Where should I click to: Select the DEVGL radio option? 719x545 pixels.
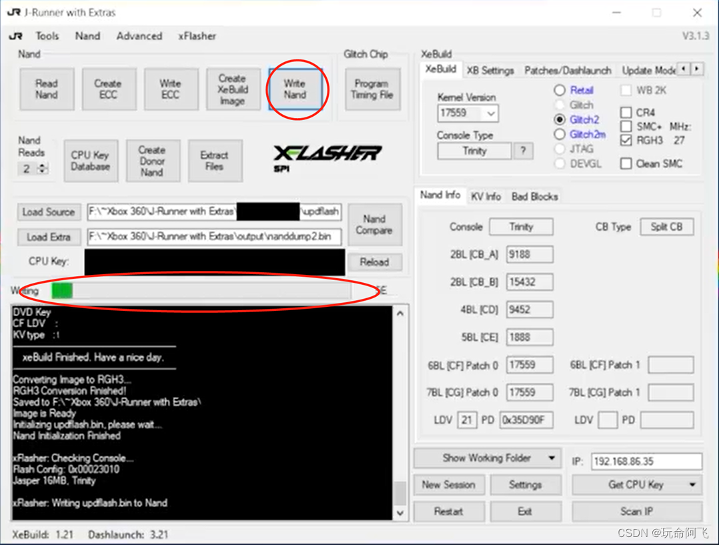coord(560,163)
